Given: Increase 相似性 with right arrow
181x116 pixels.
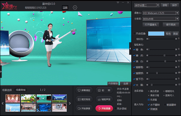Looking at the screenshot, I should [176, 39].
